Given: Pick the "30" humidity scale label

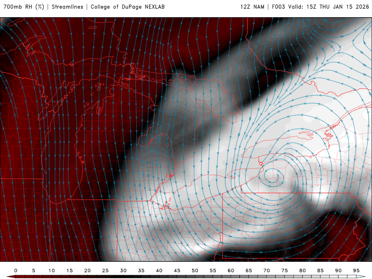Looking at the screenshot, I should pyautogui.click(x=123, y=271).
